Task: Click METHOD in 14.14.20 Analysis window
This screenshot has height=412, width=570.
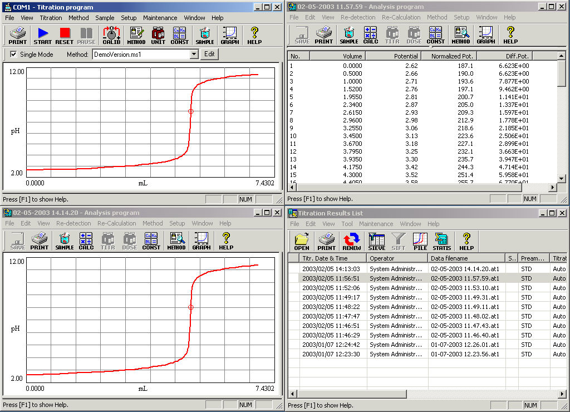Action: 176,241
